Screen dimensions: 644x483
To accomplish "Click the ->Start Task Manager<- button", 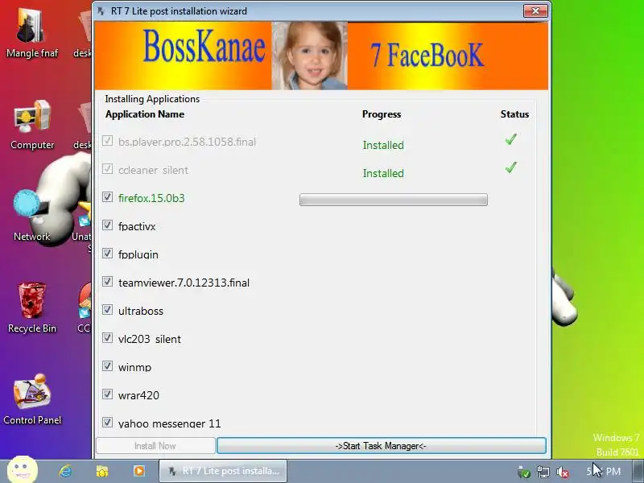I will coord(381,446).
